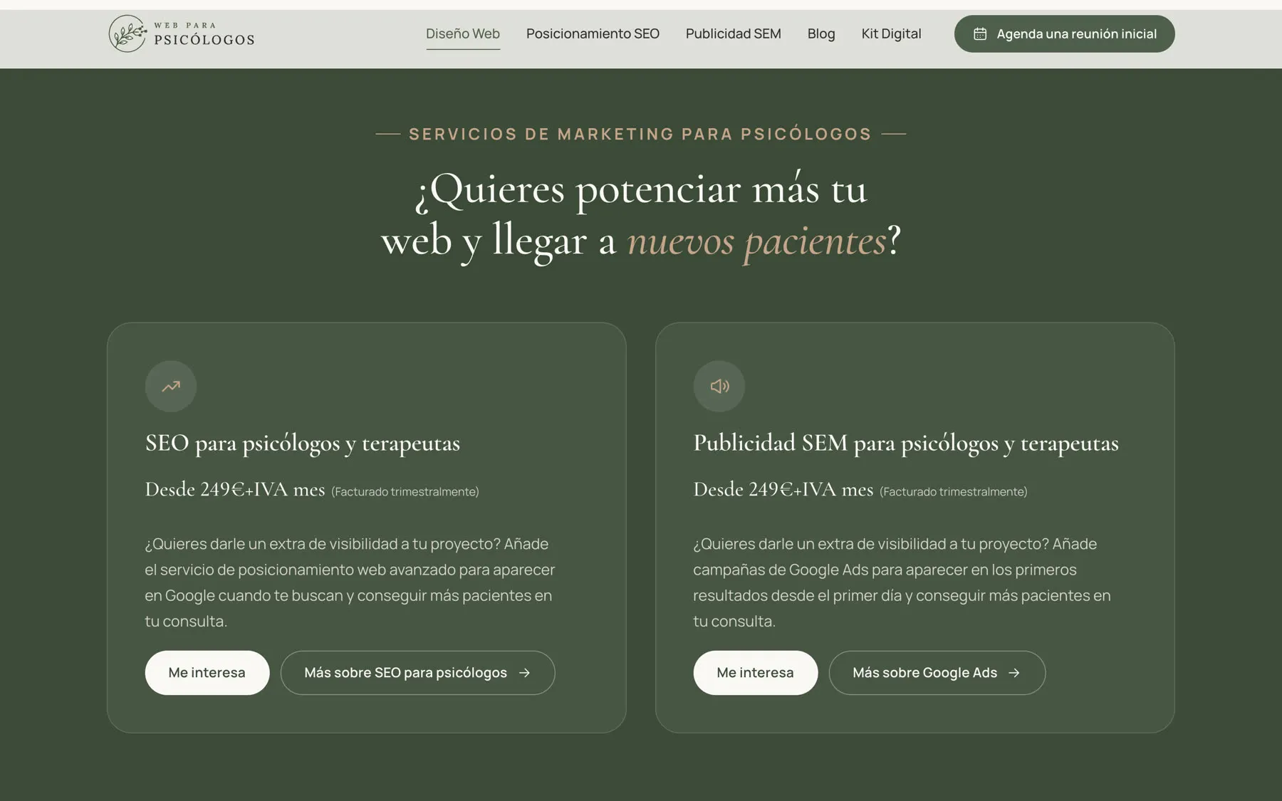The image size is (1282, 801).
Task: Click heading SEO para psicólogos y terapeutas
Action: (x=303, y=444)
